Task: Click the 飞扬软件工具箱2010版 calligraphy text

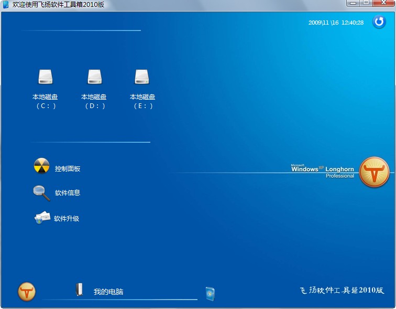Action: point(342,290)
